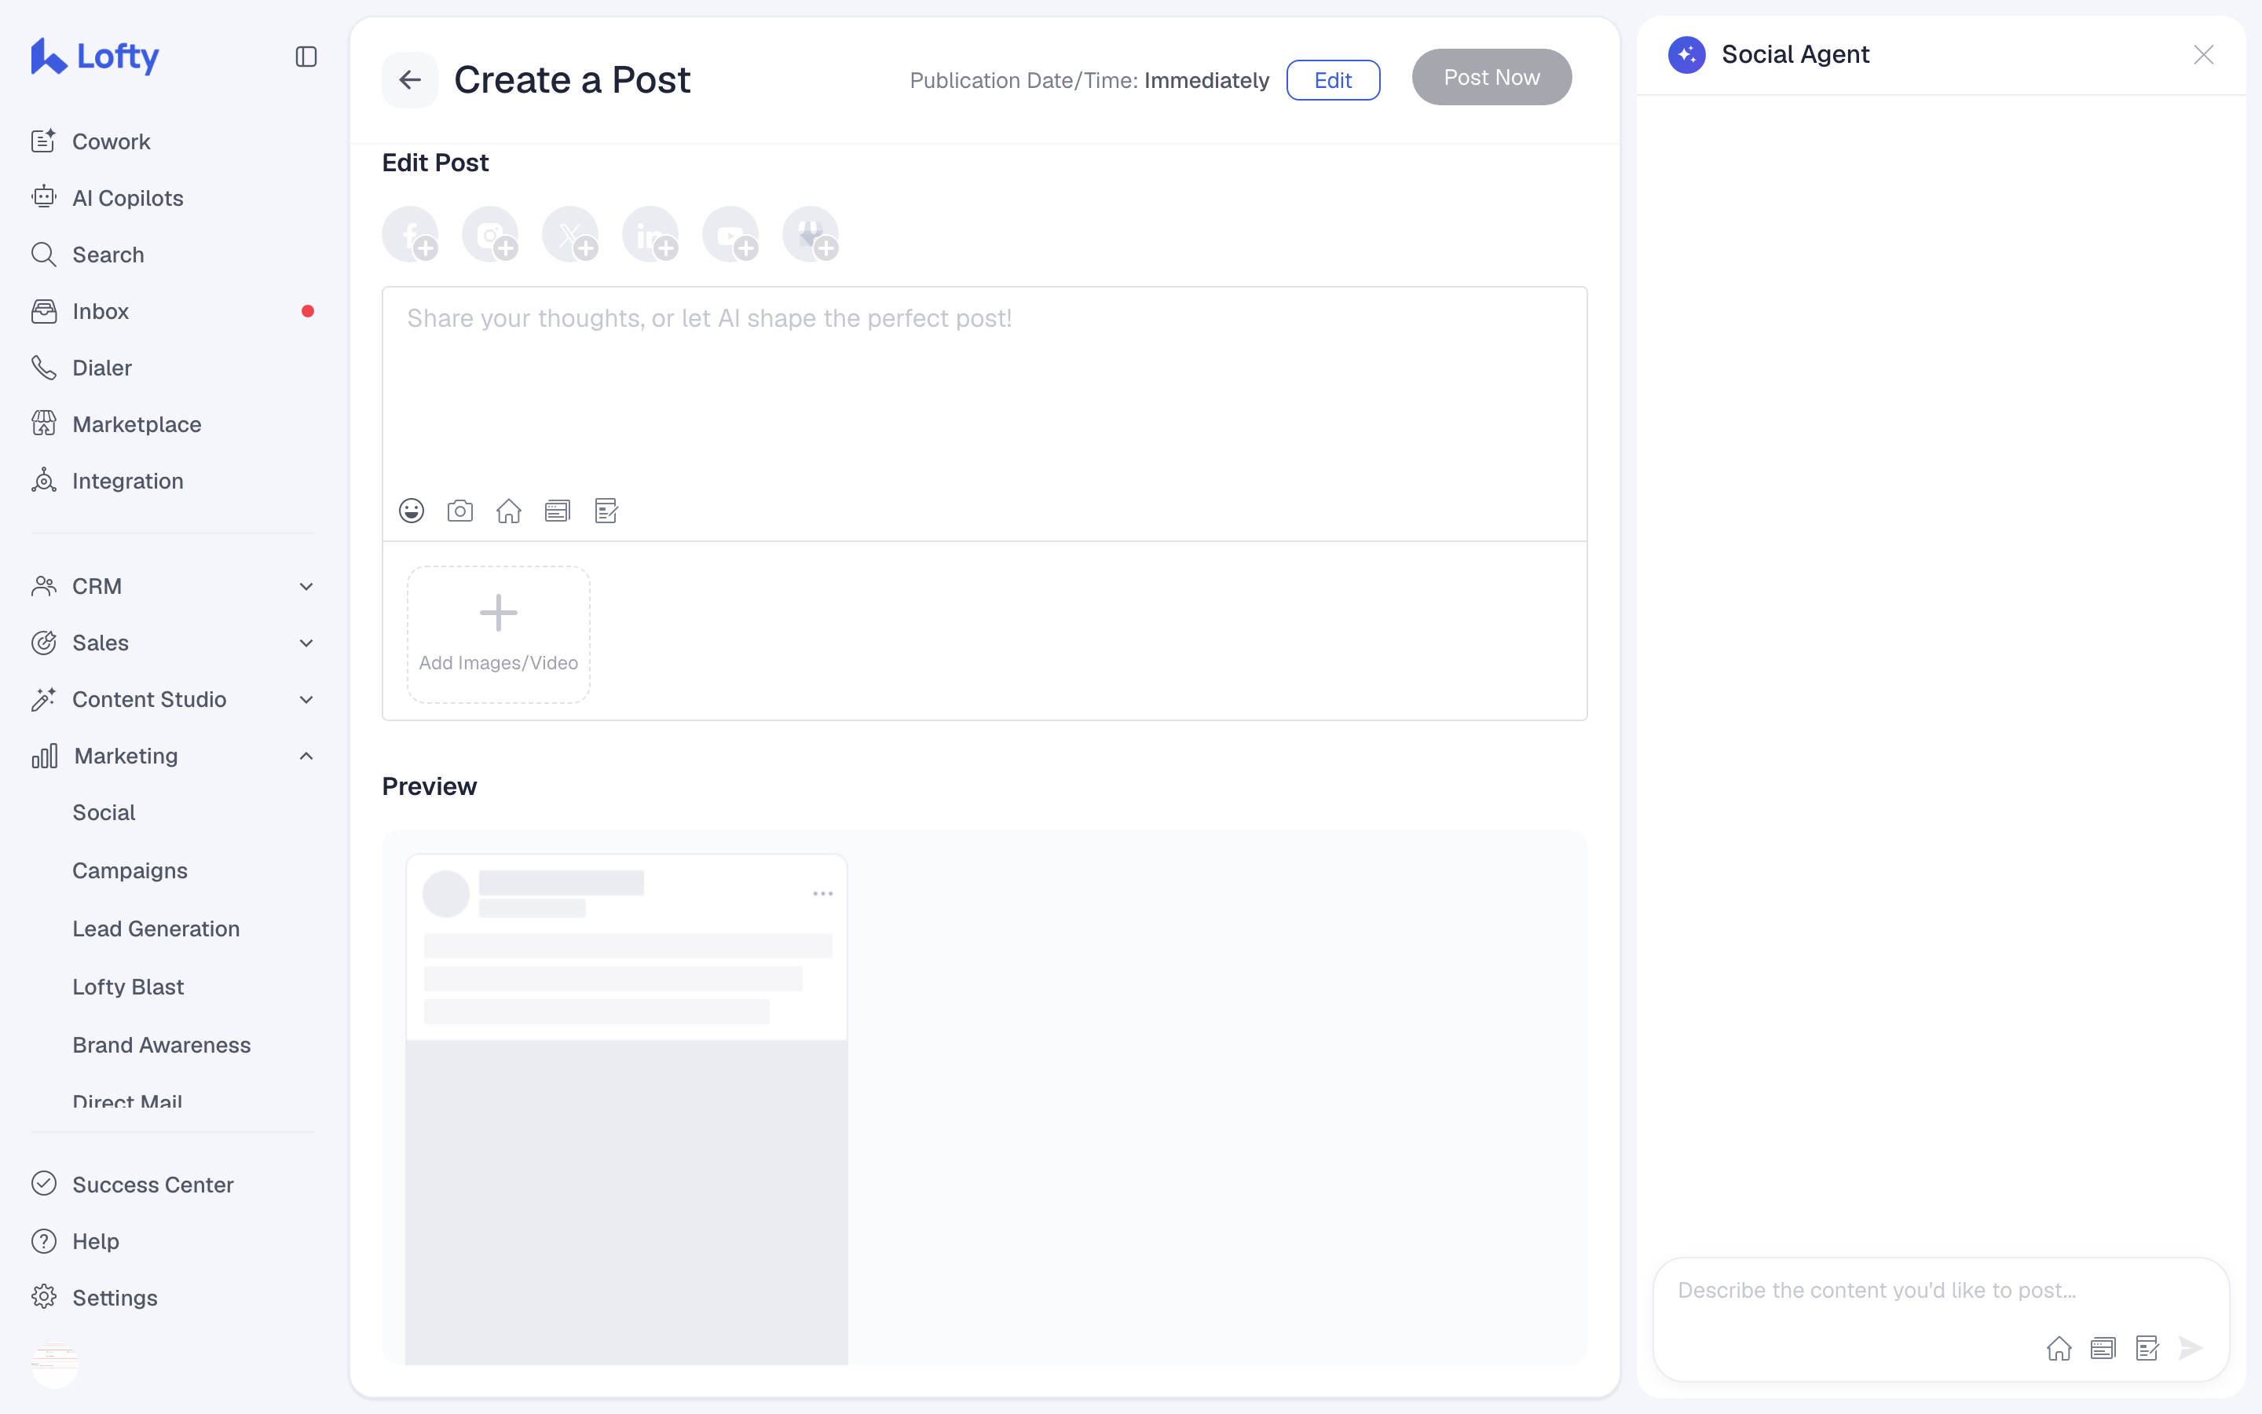Image resolution: width=2262 pixels, height=1414 pixels.
Task: Add a YouTube account to the post
Action: (x=731, y=235)
